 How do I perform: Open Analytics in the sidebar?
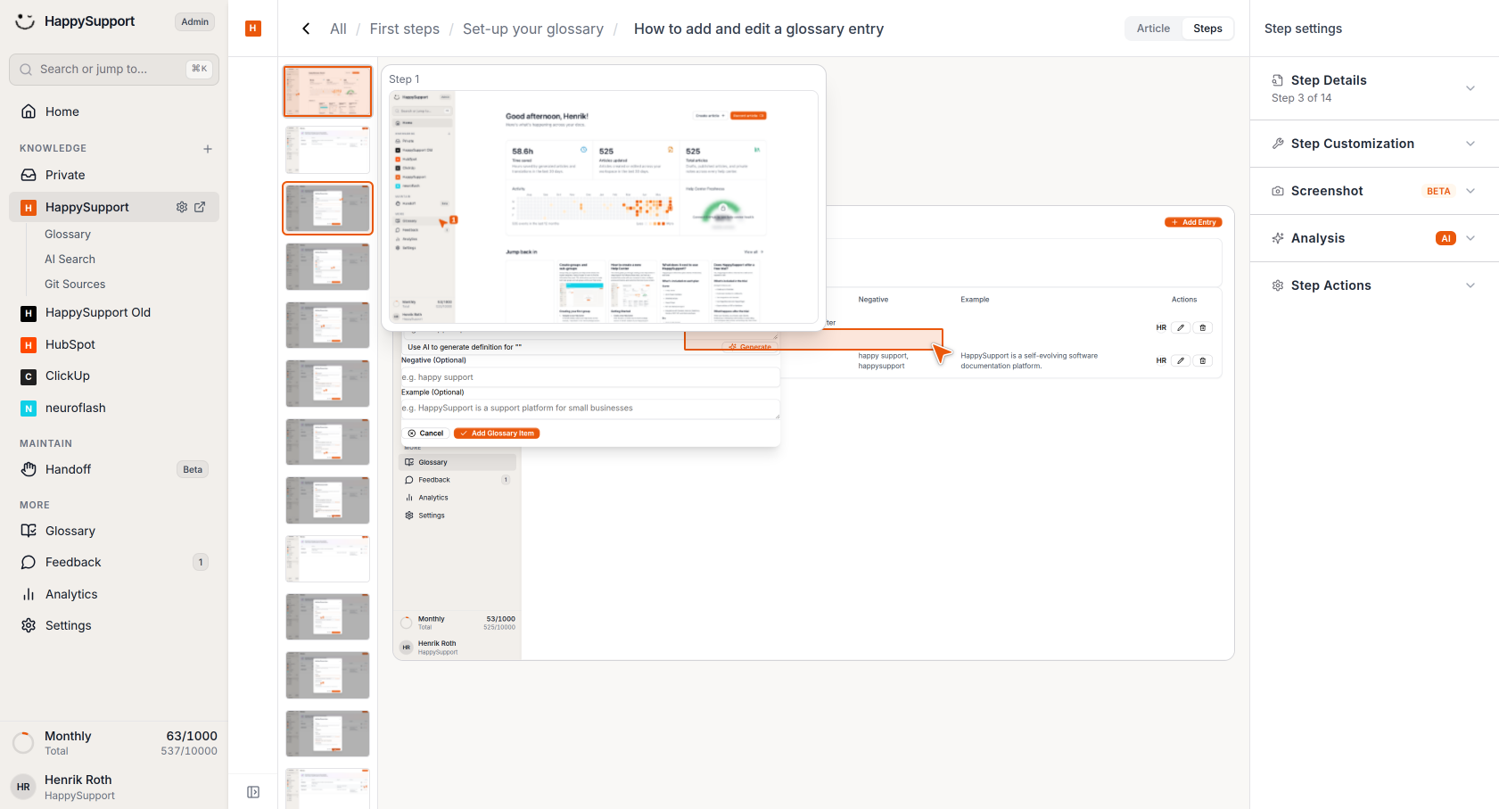point(71,594)
